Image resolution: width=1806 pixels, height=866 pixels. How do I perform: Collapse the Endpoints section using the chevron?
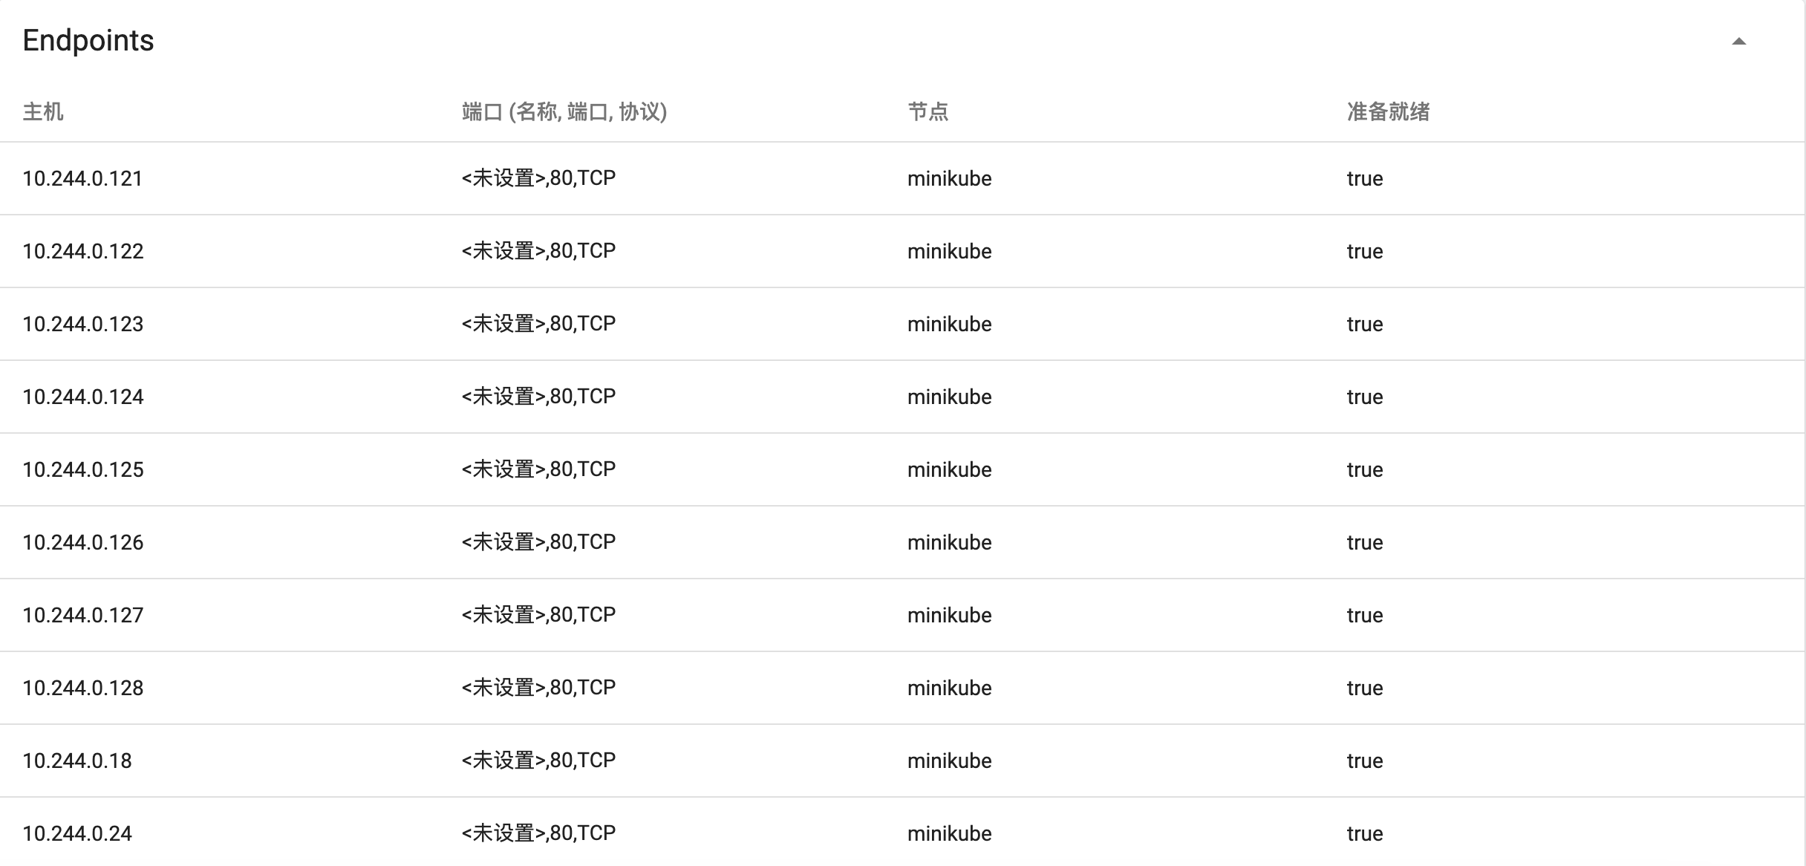click(1738, 42)
